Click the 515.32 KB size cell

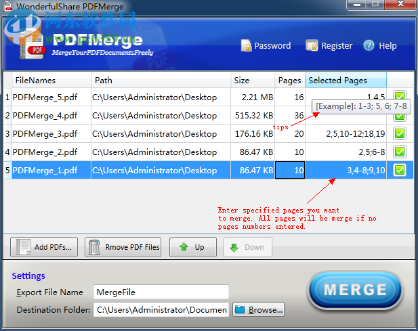(x=253, y=115)
